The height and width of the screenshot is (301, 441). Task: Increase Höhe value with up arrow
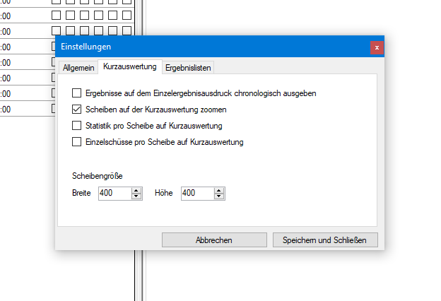coord(218,190)
